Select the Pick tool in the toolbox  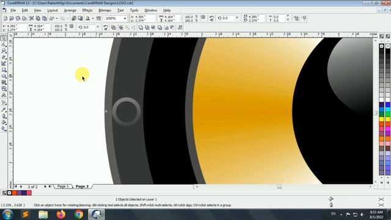click(x=4, y=38)
